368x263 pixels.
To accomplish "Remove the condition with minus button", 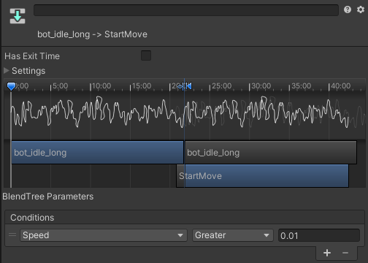I will pos(345,253).
